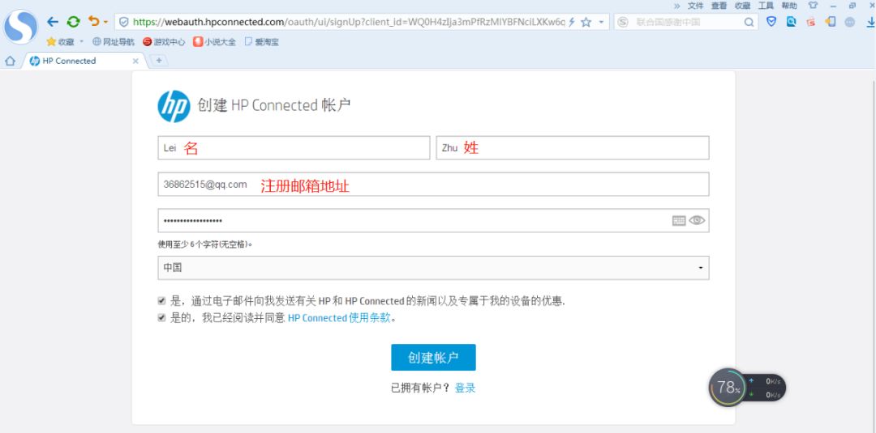Image resolution: width=876 pixels, height=433 pixels.
Task: Open the 收藏 menu in menu bar
Action: tap(742, 6)
